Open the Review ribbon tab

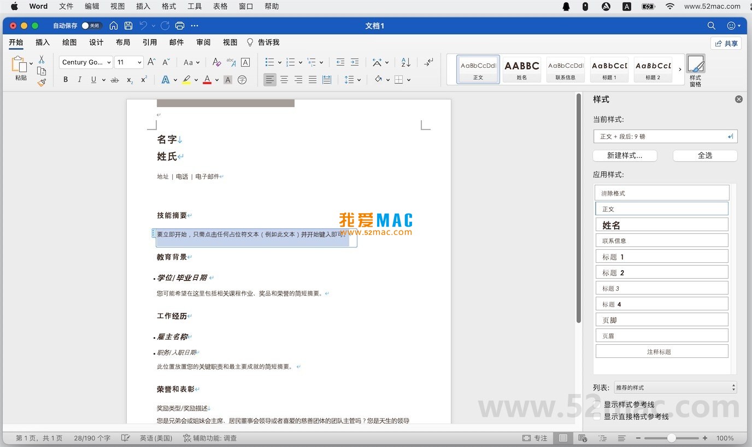pyautogui.click(x=203, y=42)
